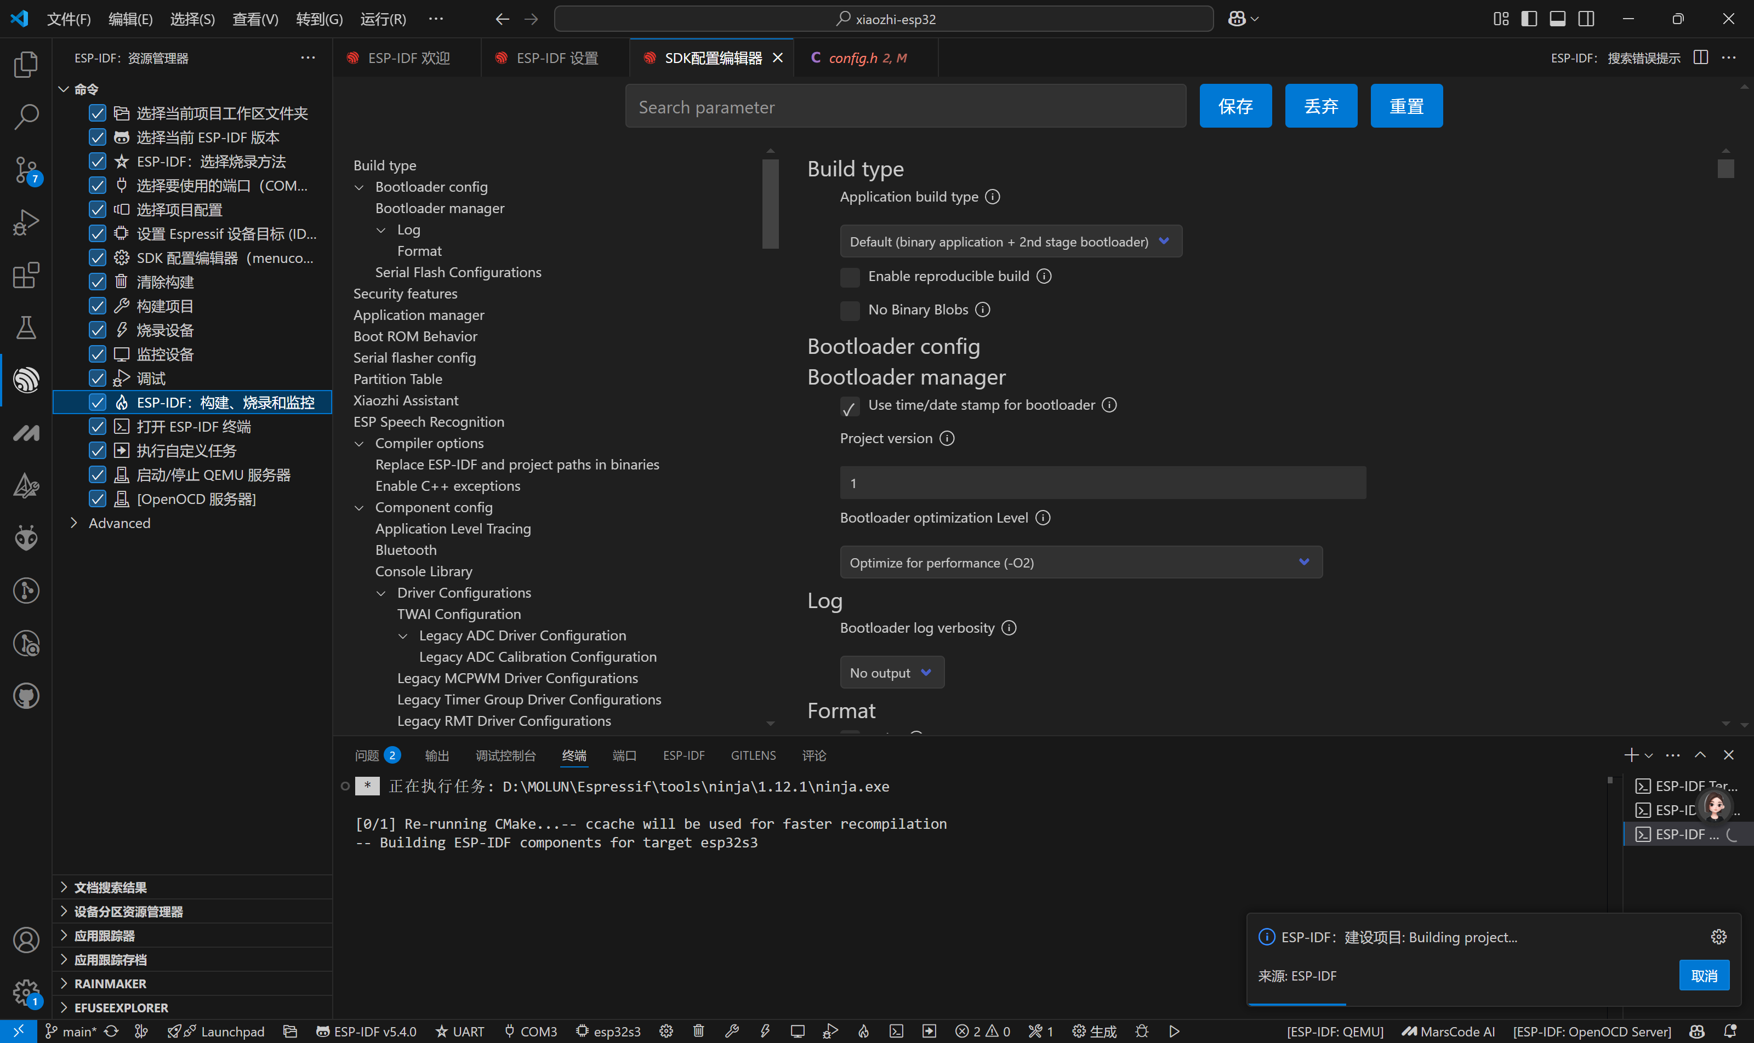This screenshot has width=1754, height=1043.
Task: Click the GitHub icon in activity bar
Action: [x=26, y=696]
